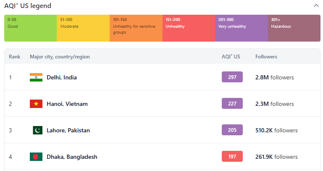Open the Delhi, India city link
Viewport: 323px width, 171px height.
[62, 77]
